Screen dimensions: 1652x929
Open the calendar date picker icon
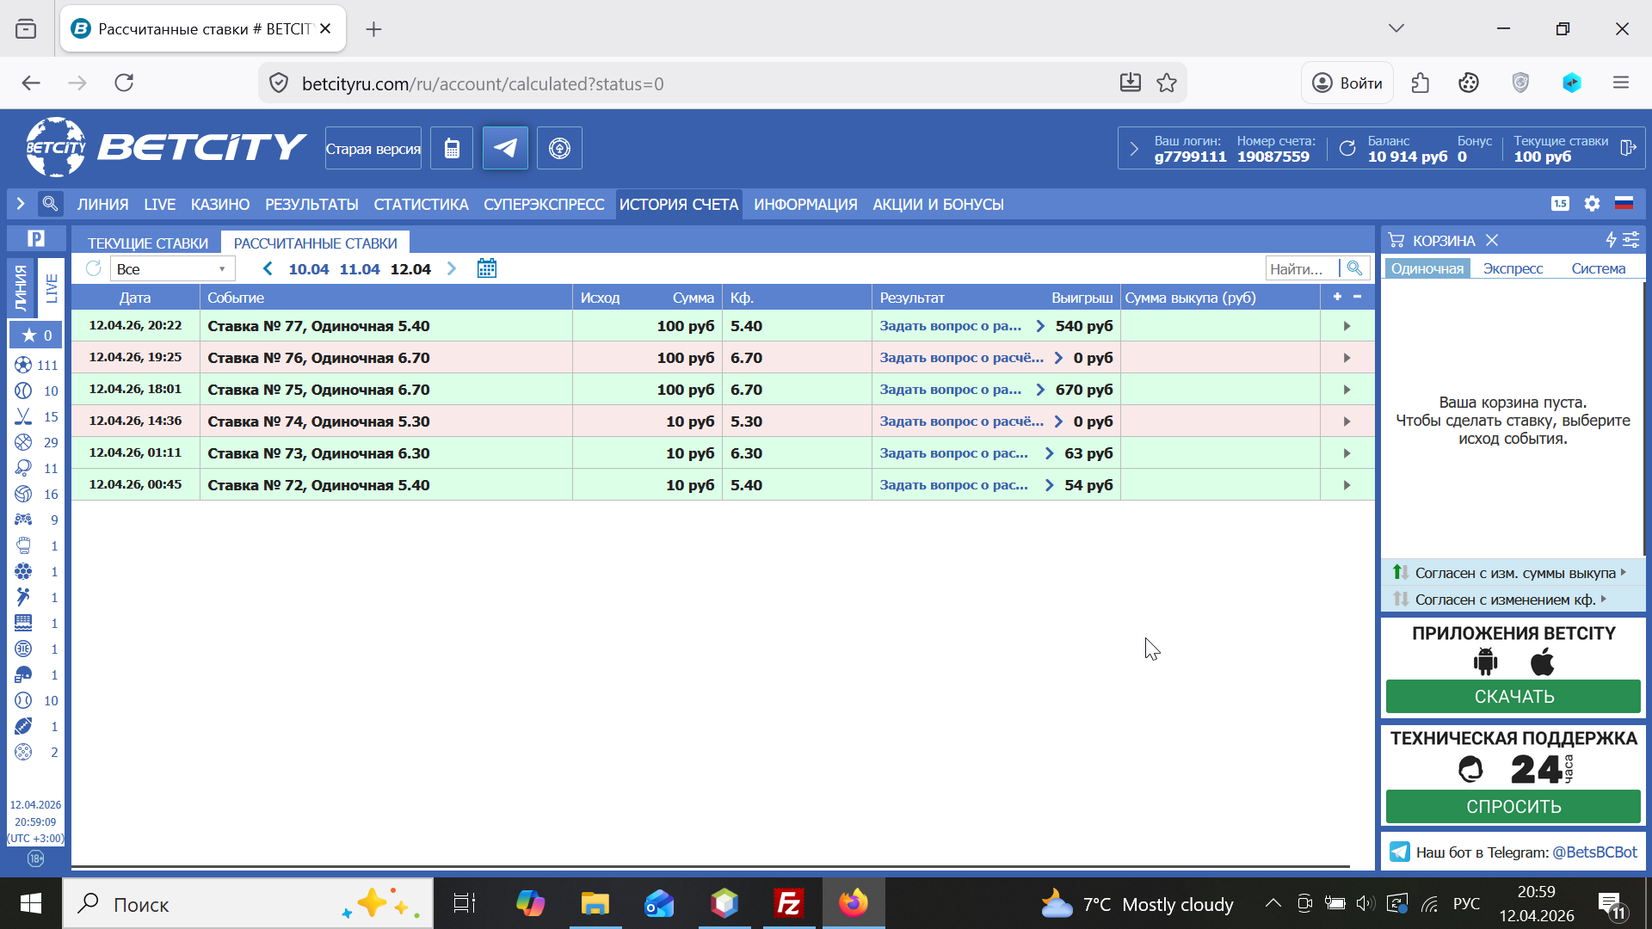[x=487, y=268]
